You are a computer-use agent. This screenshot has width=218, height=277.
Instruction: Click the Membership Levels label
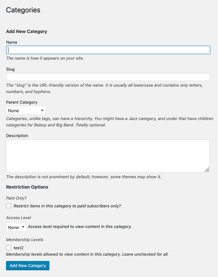pyautogui.click(x=25, y=240)
